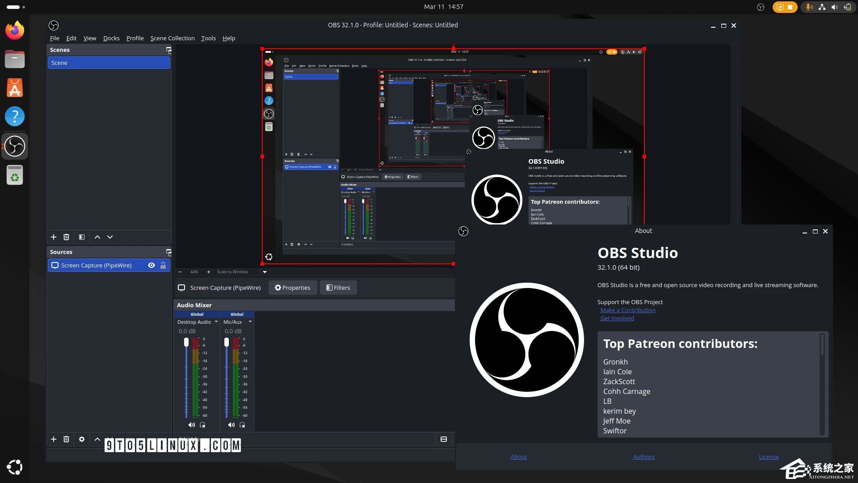Screen dimensions: 858x483
Task: Lock the Screen Capture (PipeWire) source
Action: (163, 265)
